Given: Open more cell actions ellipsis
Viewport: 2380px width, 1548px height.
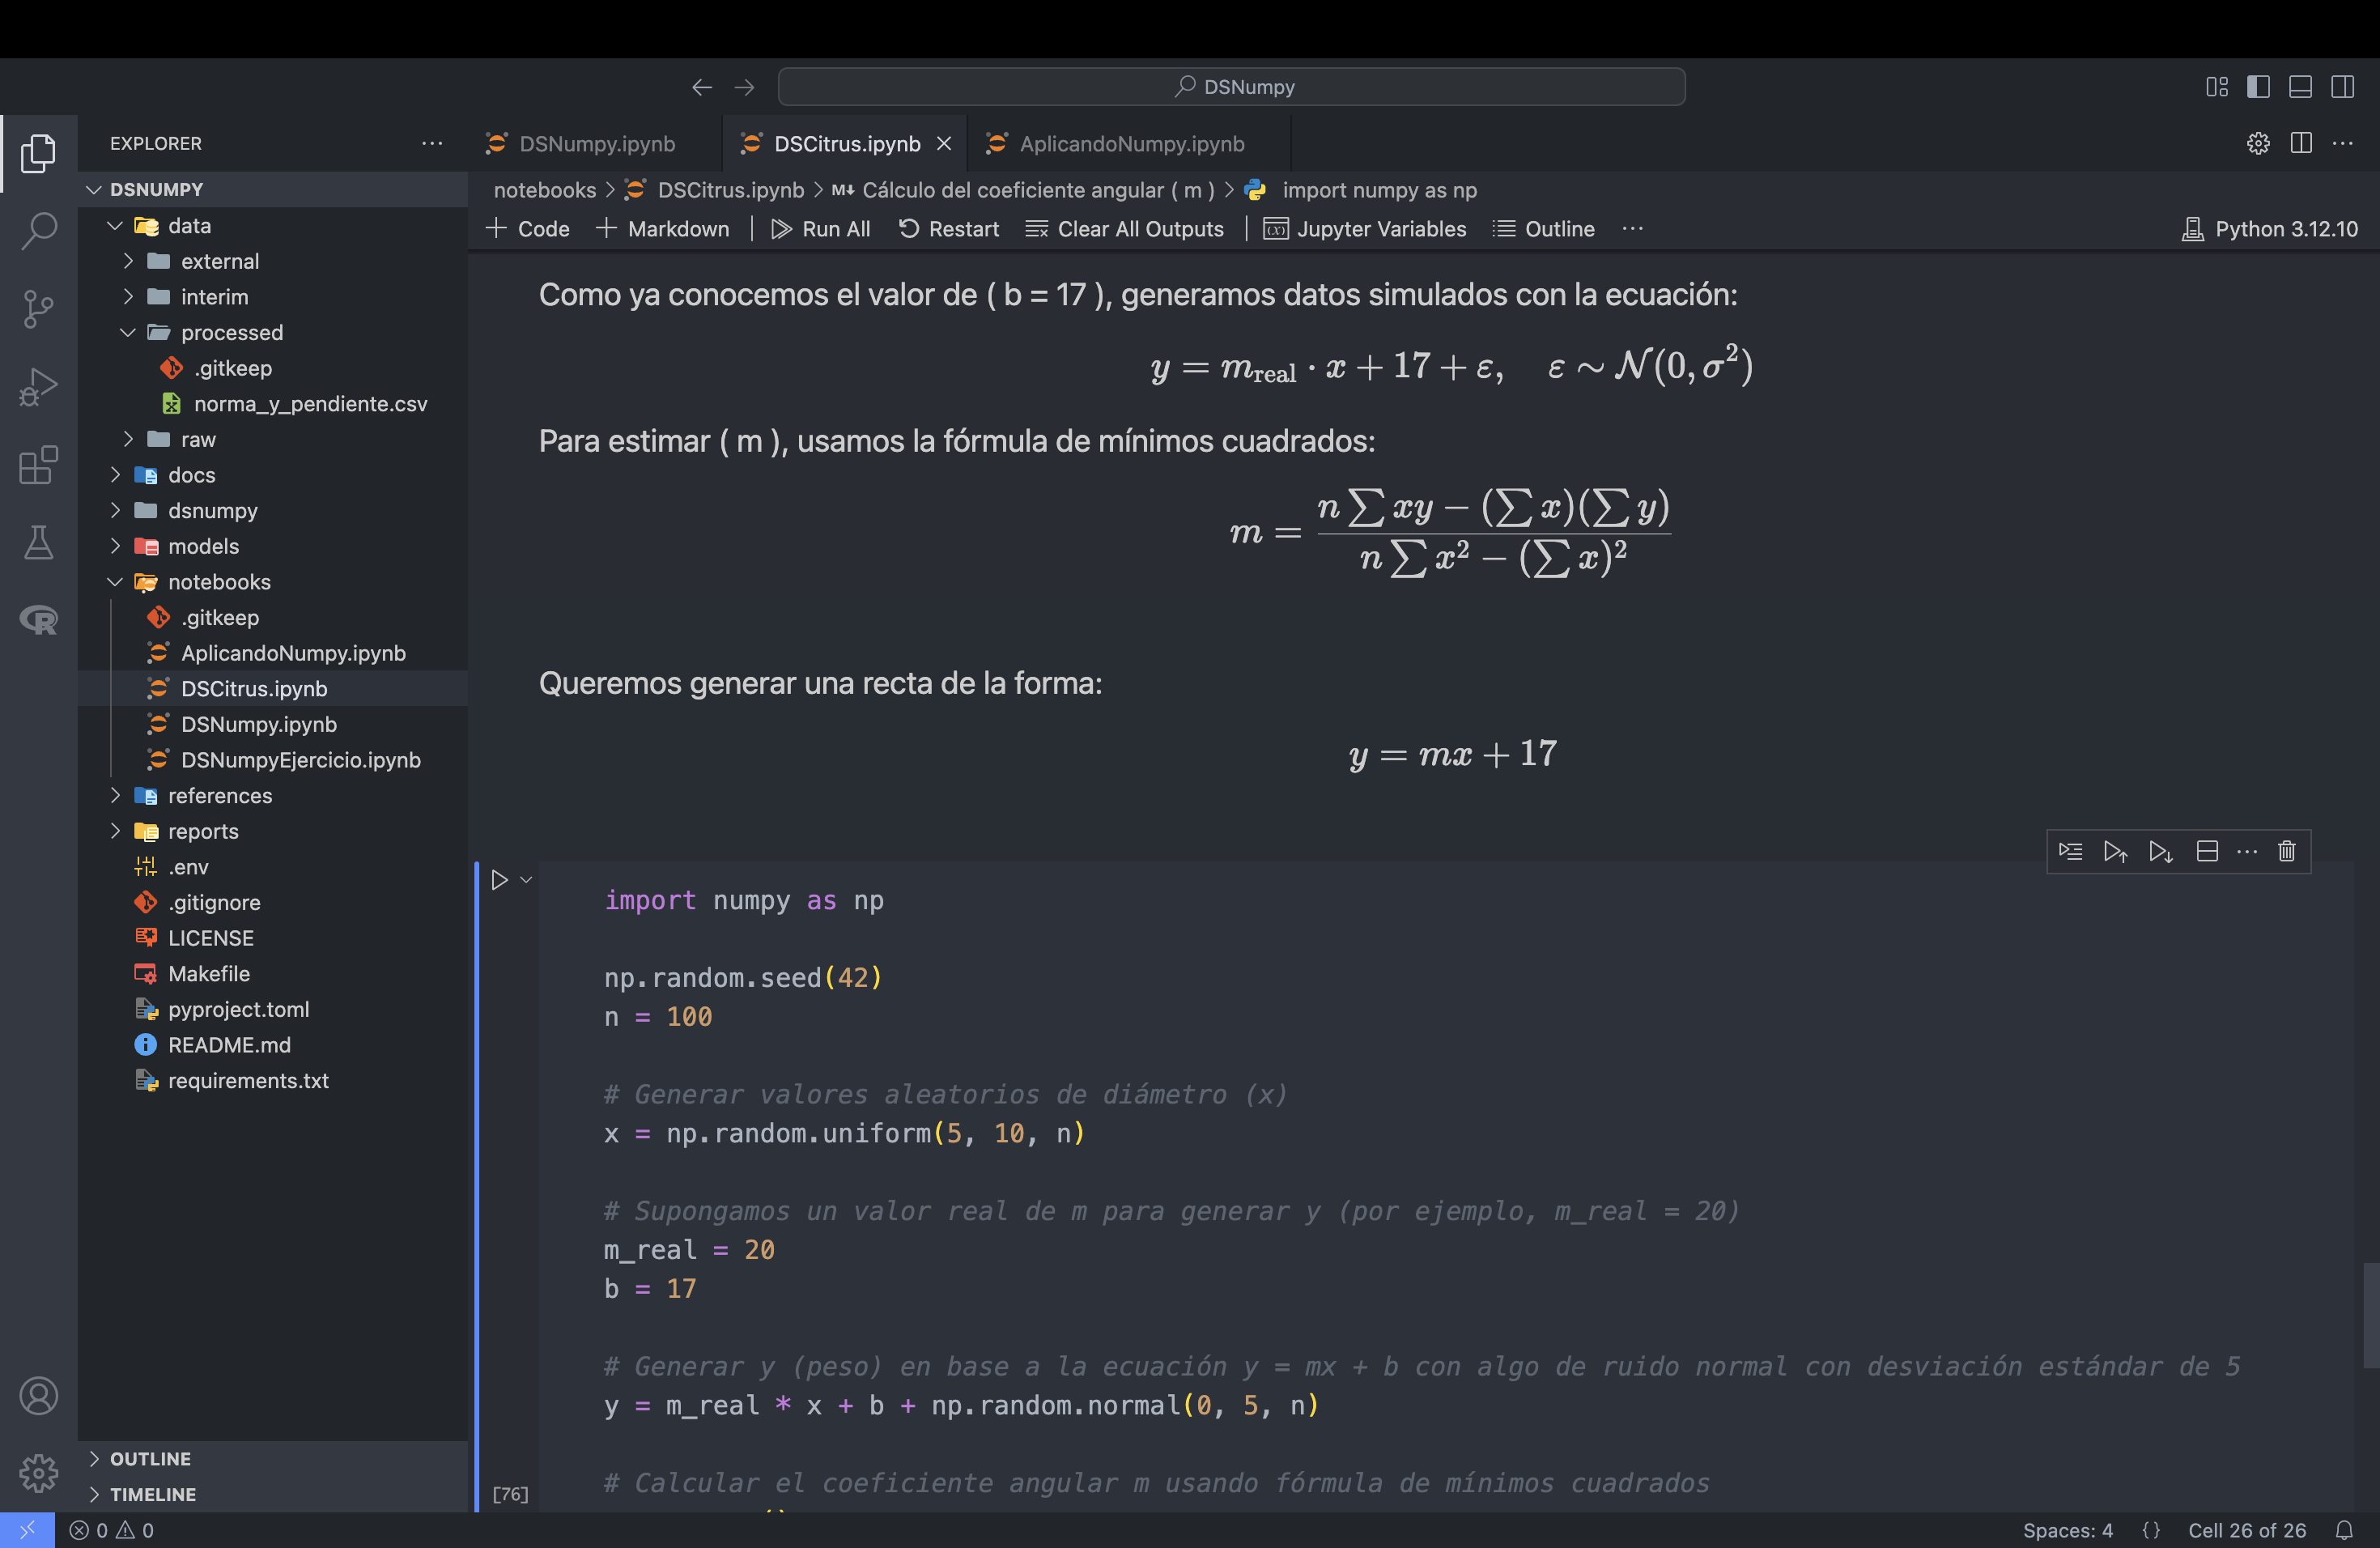Looking at the screenshot, I should (2247, 851).
